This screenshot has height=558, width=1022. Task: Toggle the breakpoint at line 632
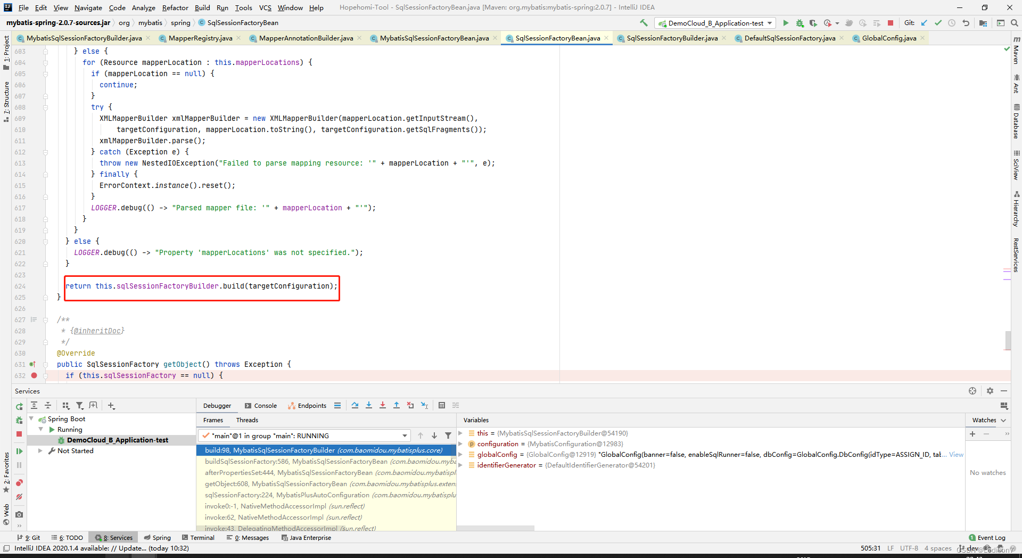click(x=34, y=375)
